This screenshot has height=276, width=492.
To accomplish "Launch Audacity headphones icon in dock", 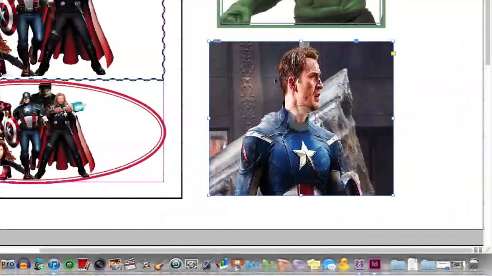I will coord(23,264).
